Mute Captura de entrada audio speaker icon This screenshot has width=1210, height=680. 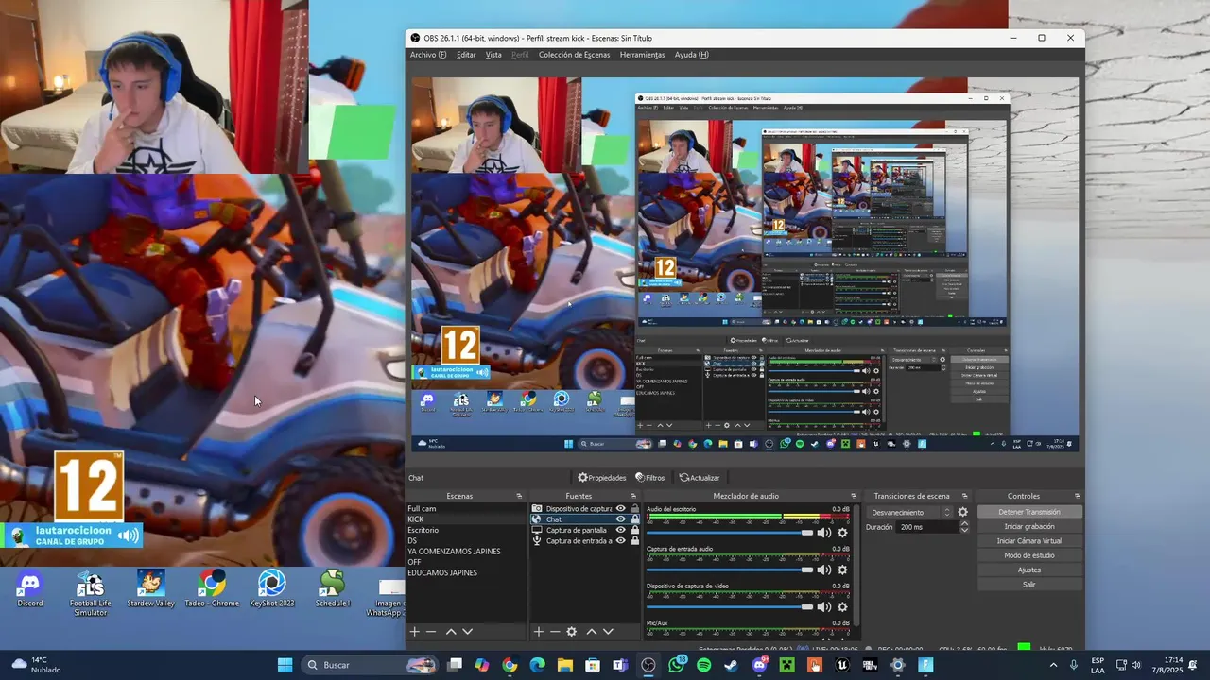pos(824,569)
